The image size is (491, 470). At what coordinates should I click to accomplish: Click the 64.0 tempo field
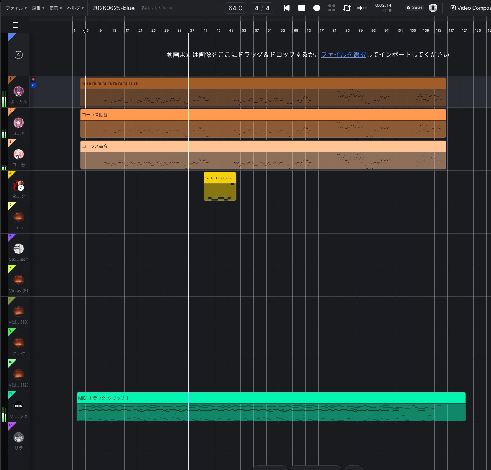235,8
